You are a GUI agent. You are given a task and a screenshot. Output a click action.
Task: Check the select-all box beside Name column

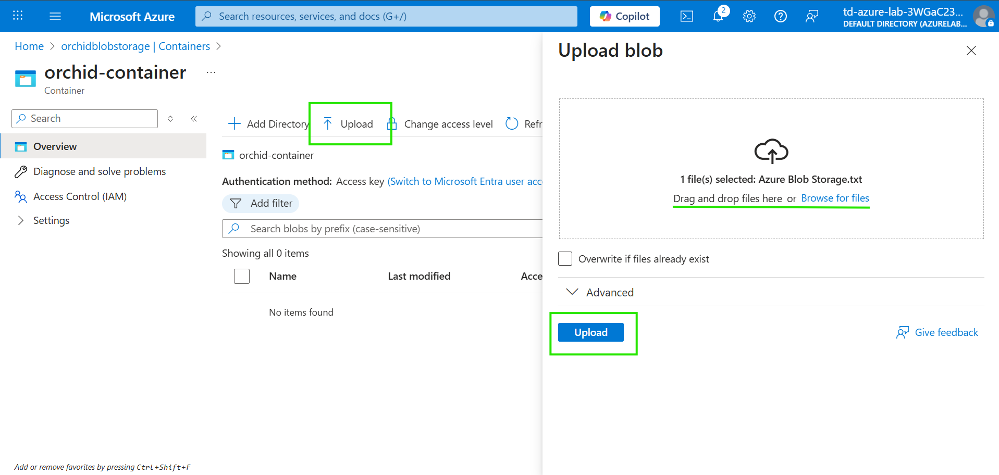pos(242,276)
